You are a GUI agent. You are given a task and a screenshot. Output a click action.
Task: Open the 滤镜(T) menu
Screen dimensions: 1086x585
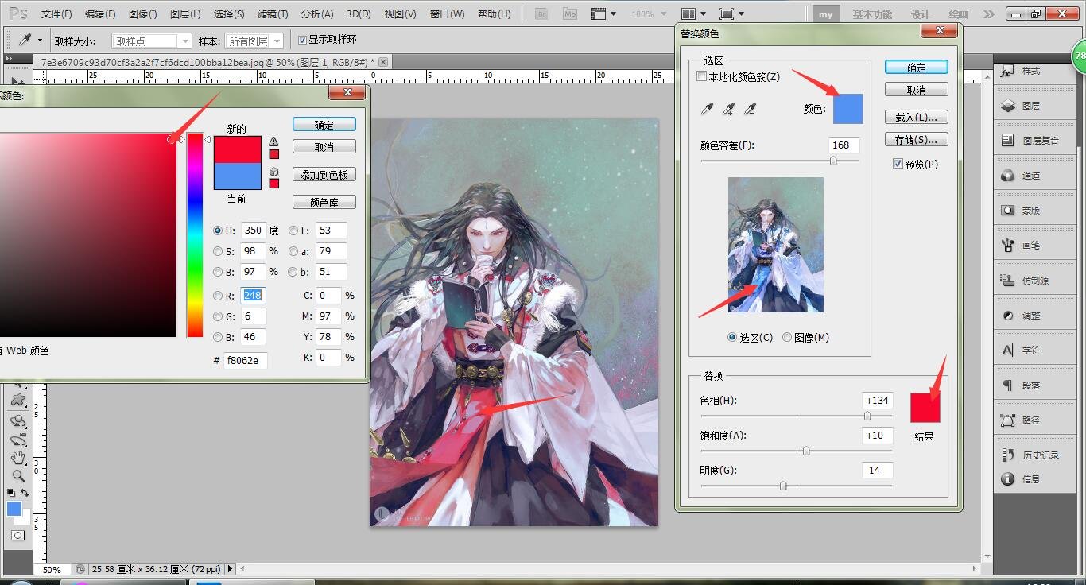tap(273, 14)
